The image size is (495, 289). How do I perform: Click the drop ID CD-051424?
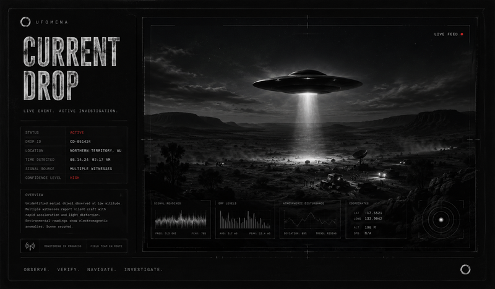80,142
